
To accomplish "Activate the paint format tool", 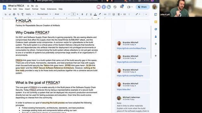I will click(x=22, y=14).
